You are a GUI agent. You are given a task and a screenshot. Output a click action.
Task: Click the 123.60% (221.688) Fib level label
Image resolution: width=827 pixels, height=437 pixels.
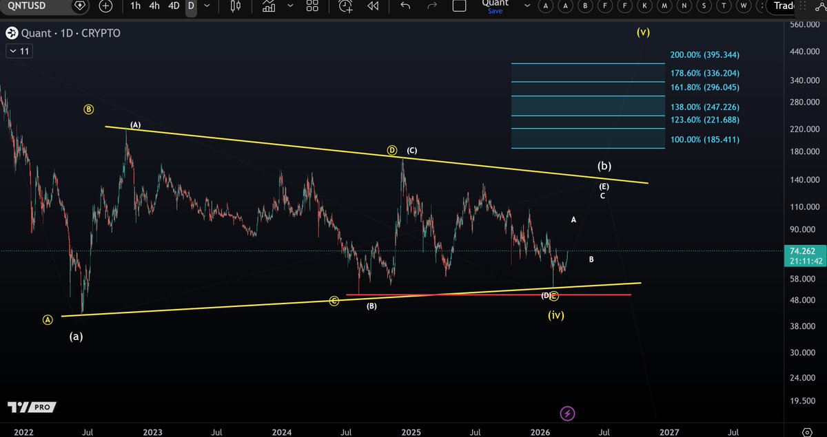pyautogui.click(x=704, y=120)
